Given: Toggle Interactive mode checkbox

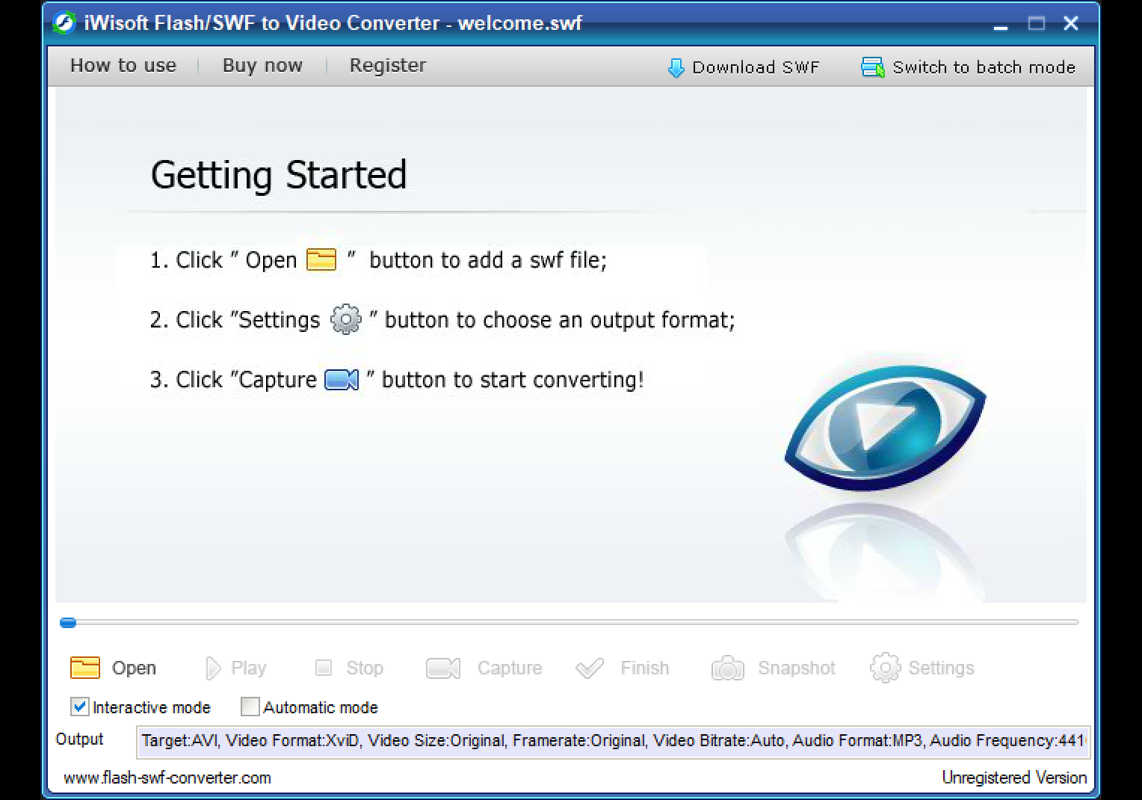Looking at the screenshot, I should pos(79,707).
